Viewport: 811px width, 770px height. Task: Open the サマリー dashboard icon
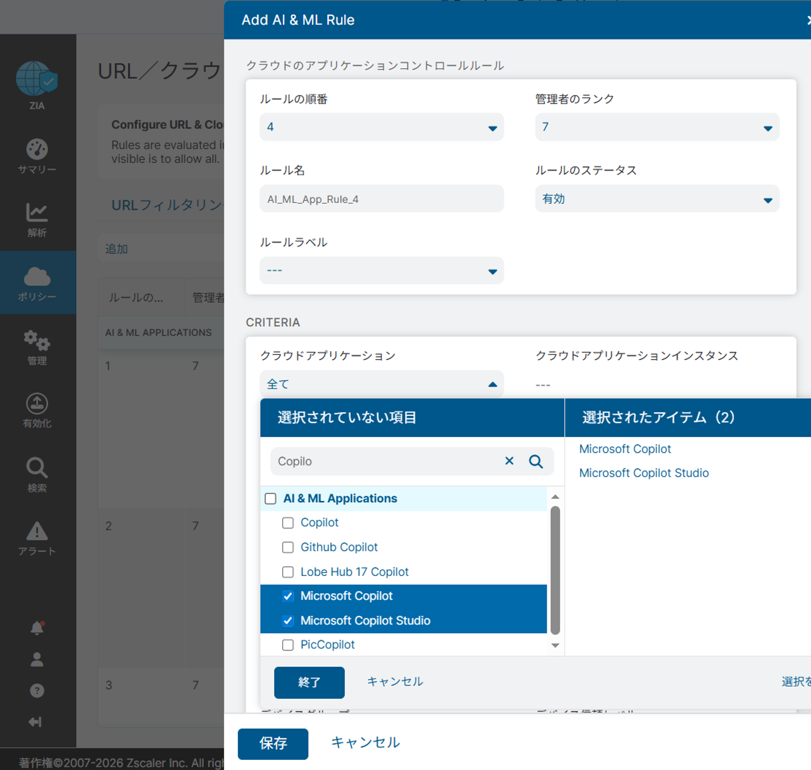click(37, 149)
